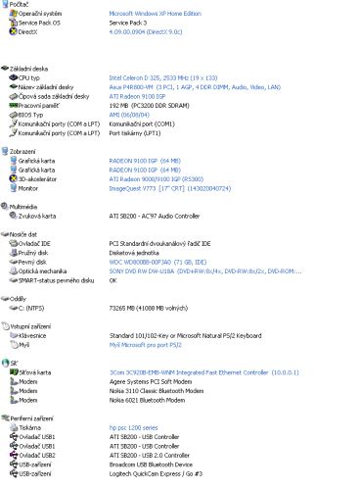Select the Logitech QuickCam Express / Go #3 text
Viewport: 359px width, 490px height.
(x=156, y=473)
